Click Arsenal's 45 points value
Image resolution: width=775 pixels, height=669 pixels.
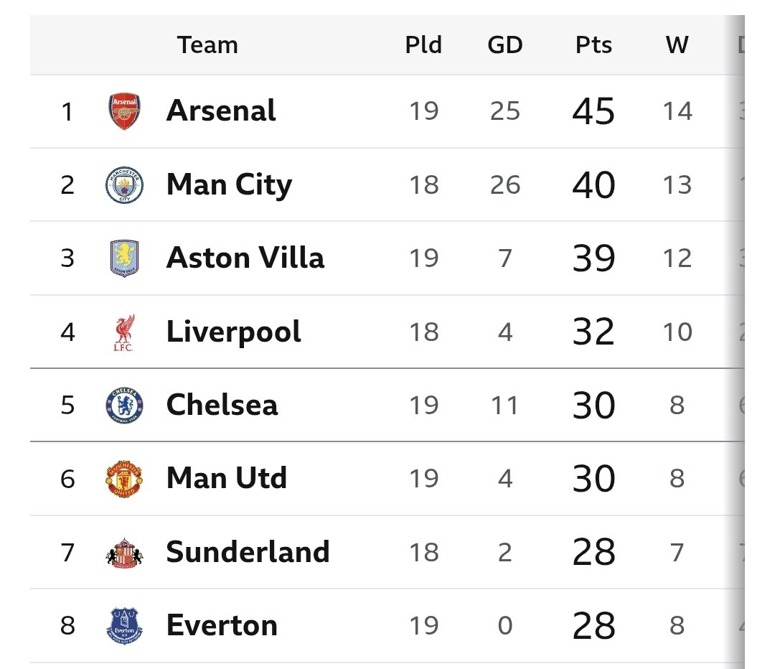(x=593, y=111)
